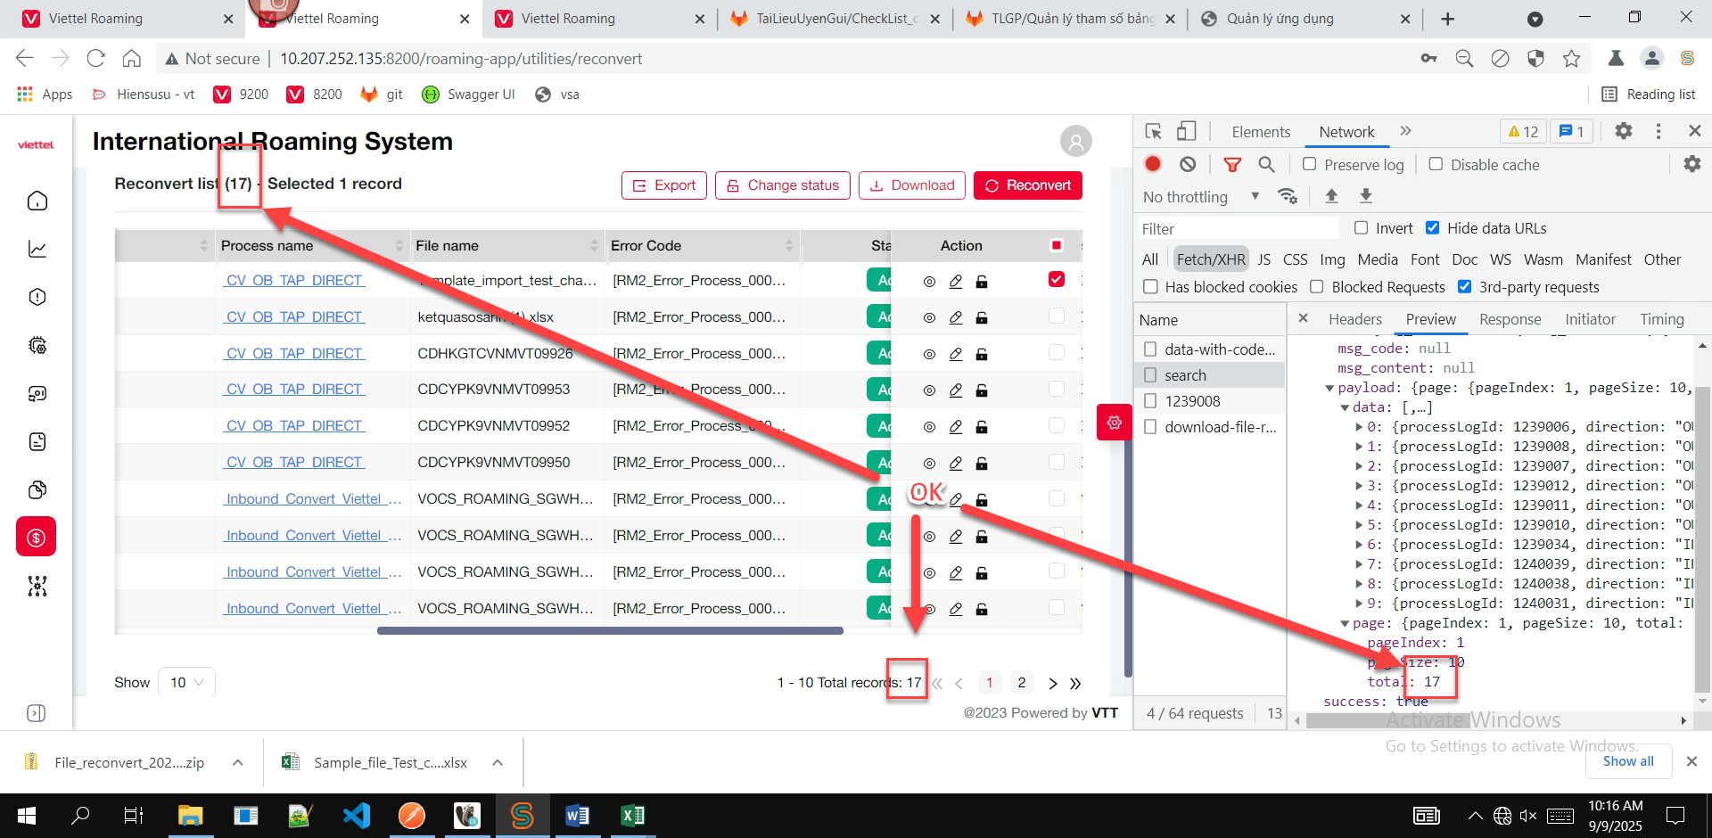This screenshot has width=1712, height=838.
Task: Open the first CV_OB_TAP_DIRECT process link
Action: click(x=294, y=280)
